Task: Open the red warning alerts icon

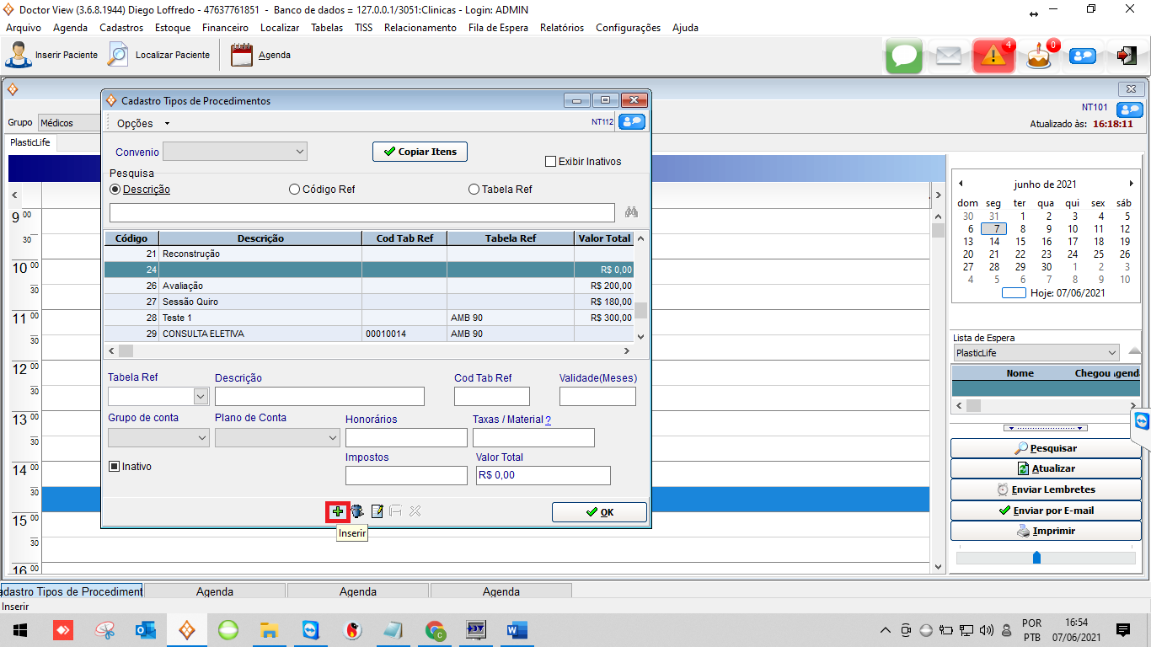Action: [x=993, y=56]
